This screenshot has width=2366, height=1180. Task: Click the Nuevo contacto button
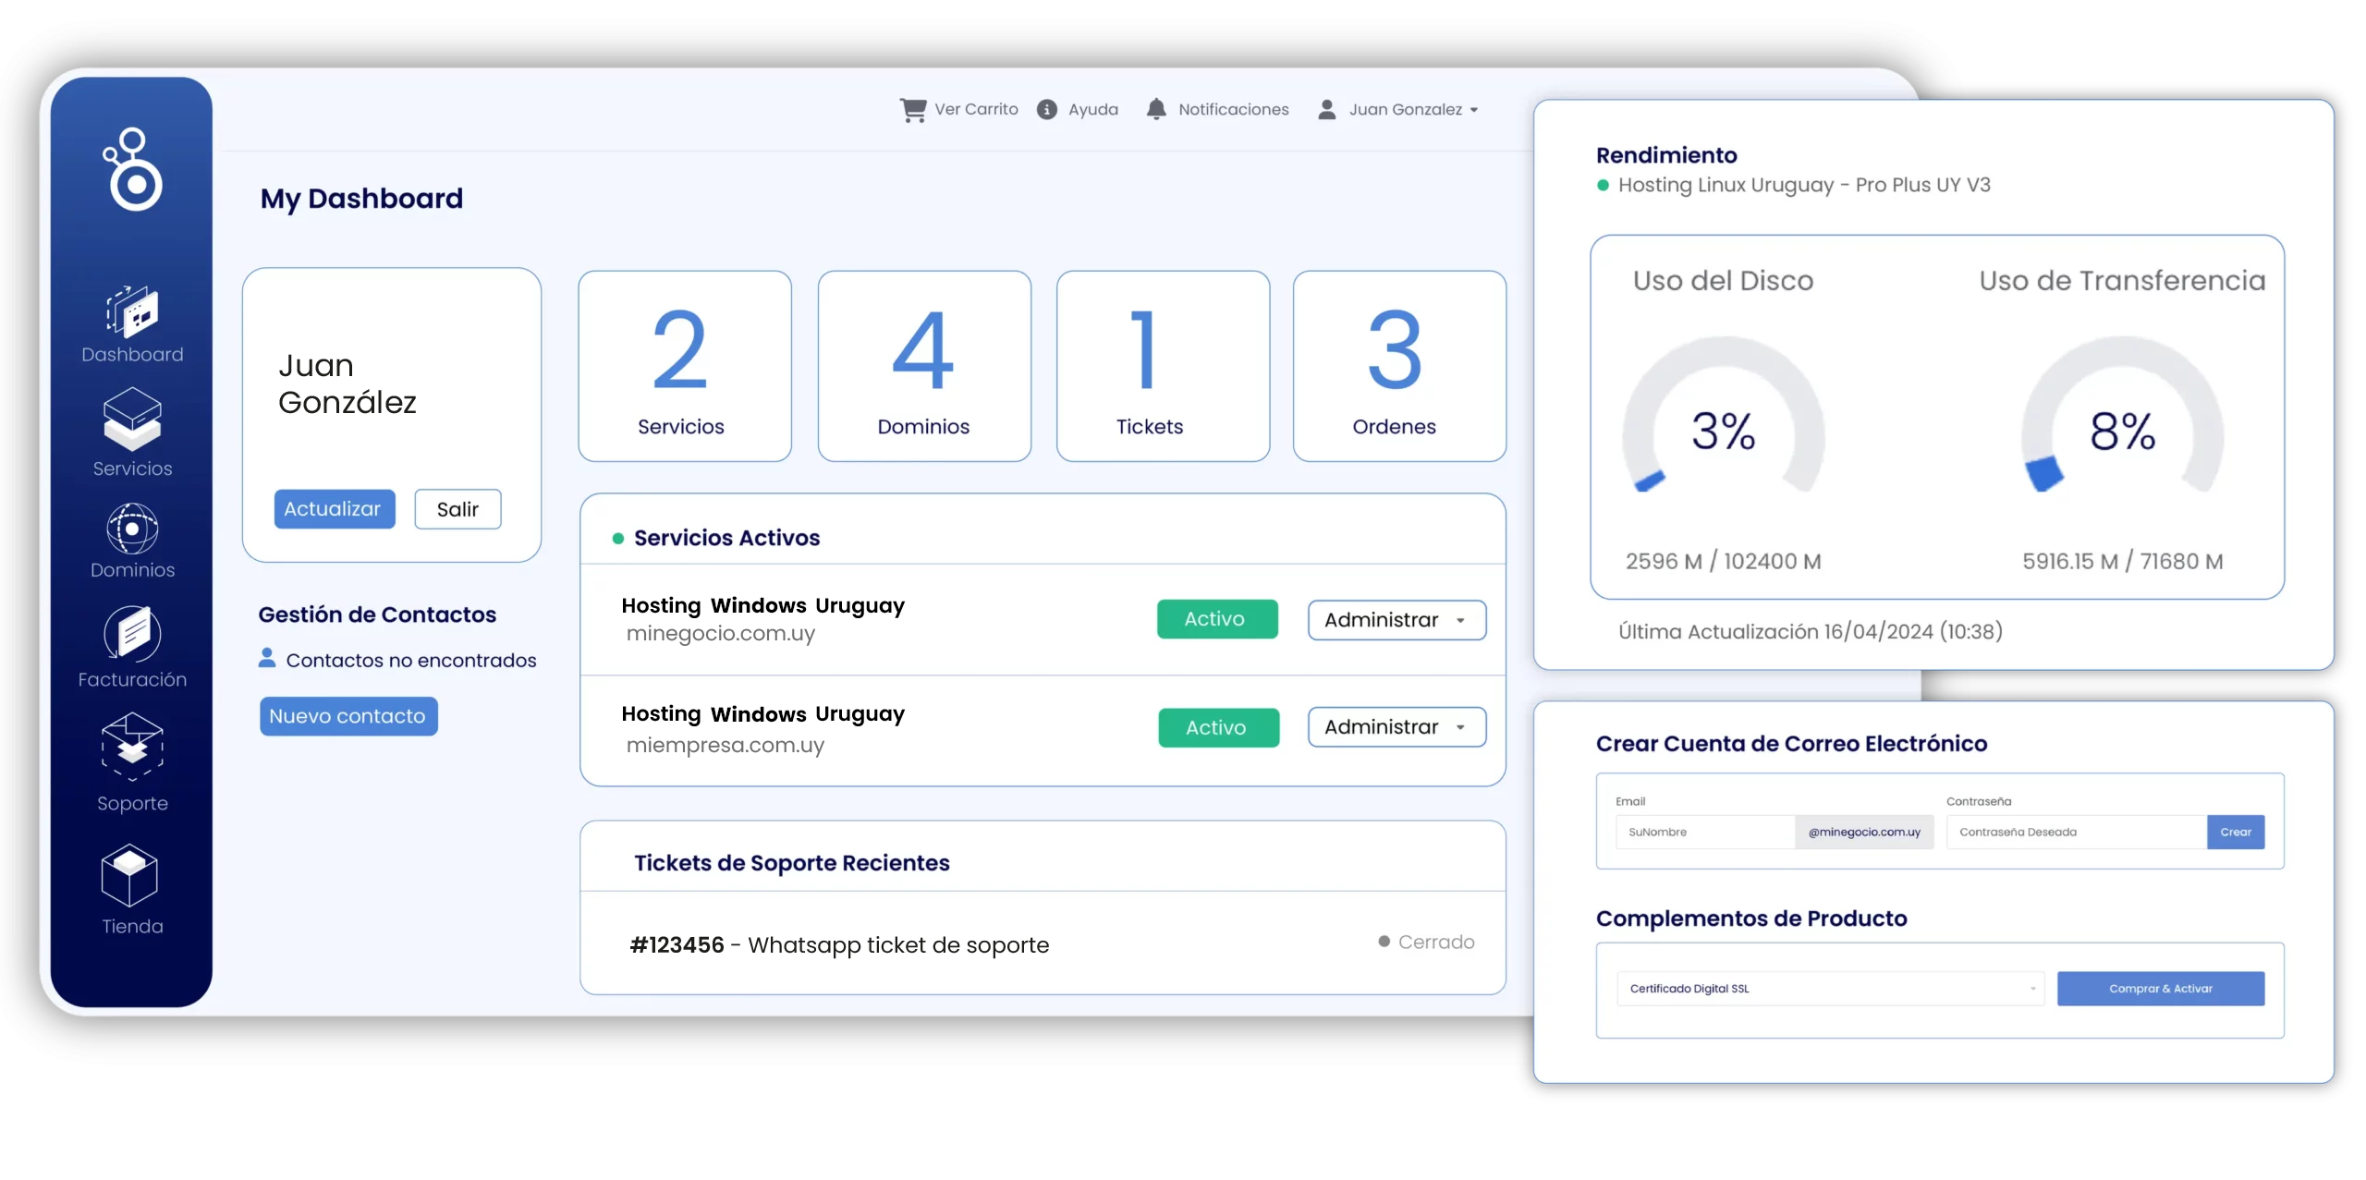click(348, 716)
